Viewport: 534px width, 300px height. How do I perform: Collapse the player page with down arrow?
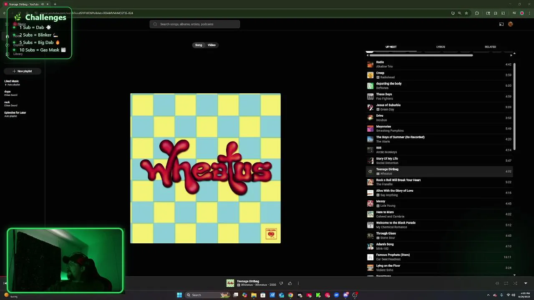pos(526,283)
